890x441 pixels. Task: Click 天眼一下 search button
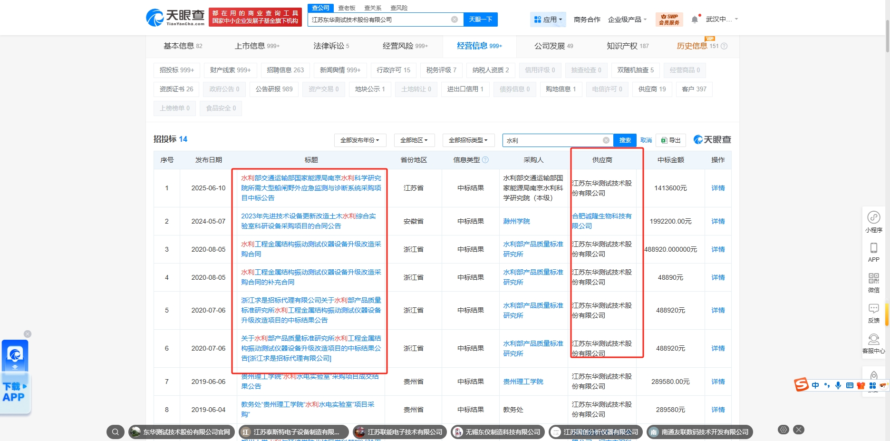pos(480,20)
